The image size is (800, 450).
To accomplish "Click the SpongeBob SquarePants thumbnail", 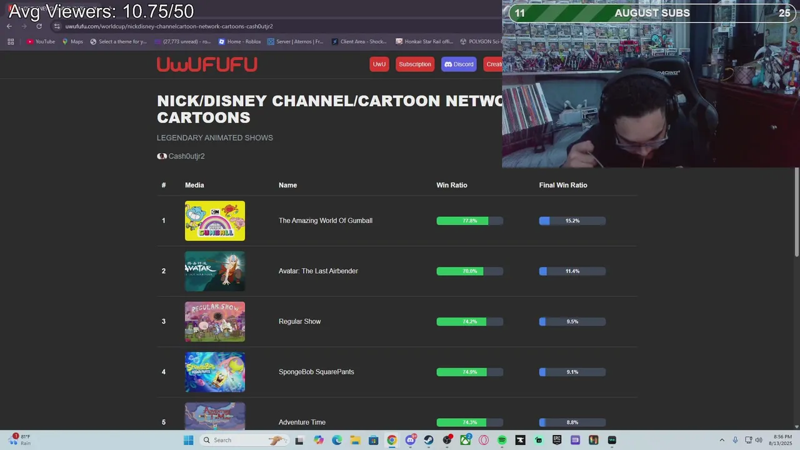I will [x=215, y=372].
